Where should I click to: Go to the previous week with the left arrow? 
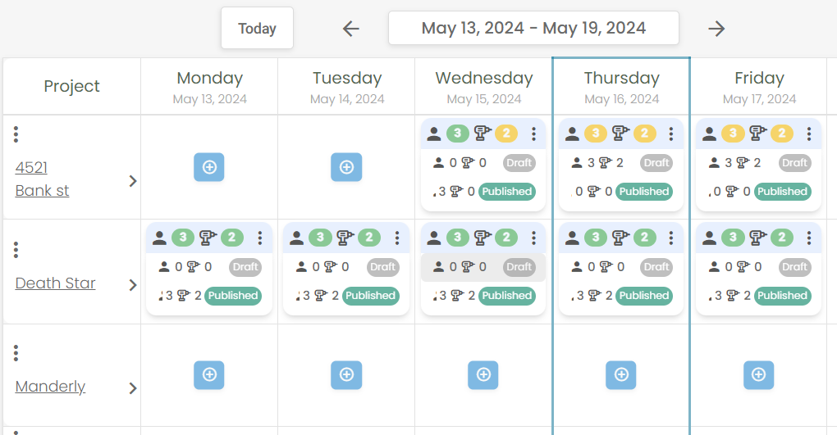pos(350,28)
